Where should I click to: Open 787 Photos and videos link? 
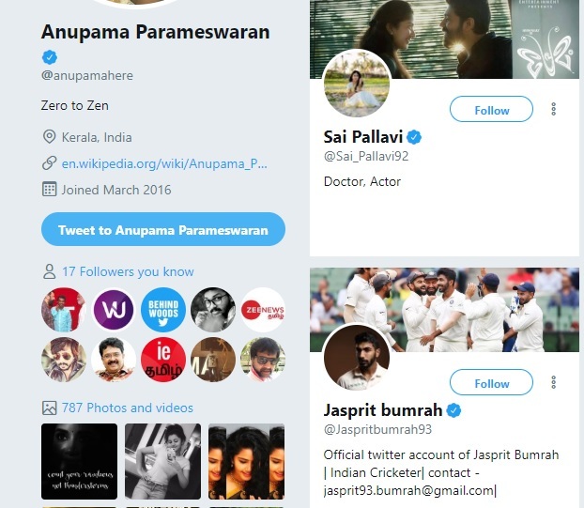[128, 408]
